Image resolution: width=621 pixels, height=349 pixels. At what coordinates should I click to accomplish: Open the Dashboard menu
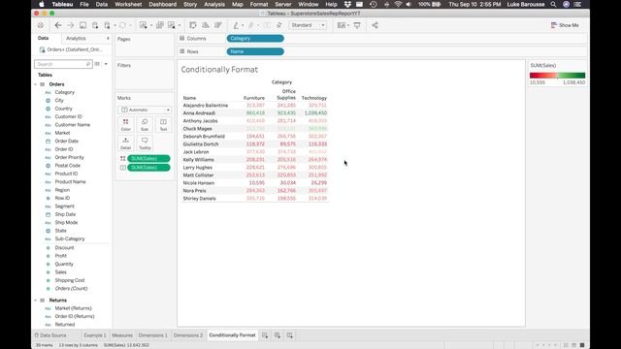click(x=162, y=4)
